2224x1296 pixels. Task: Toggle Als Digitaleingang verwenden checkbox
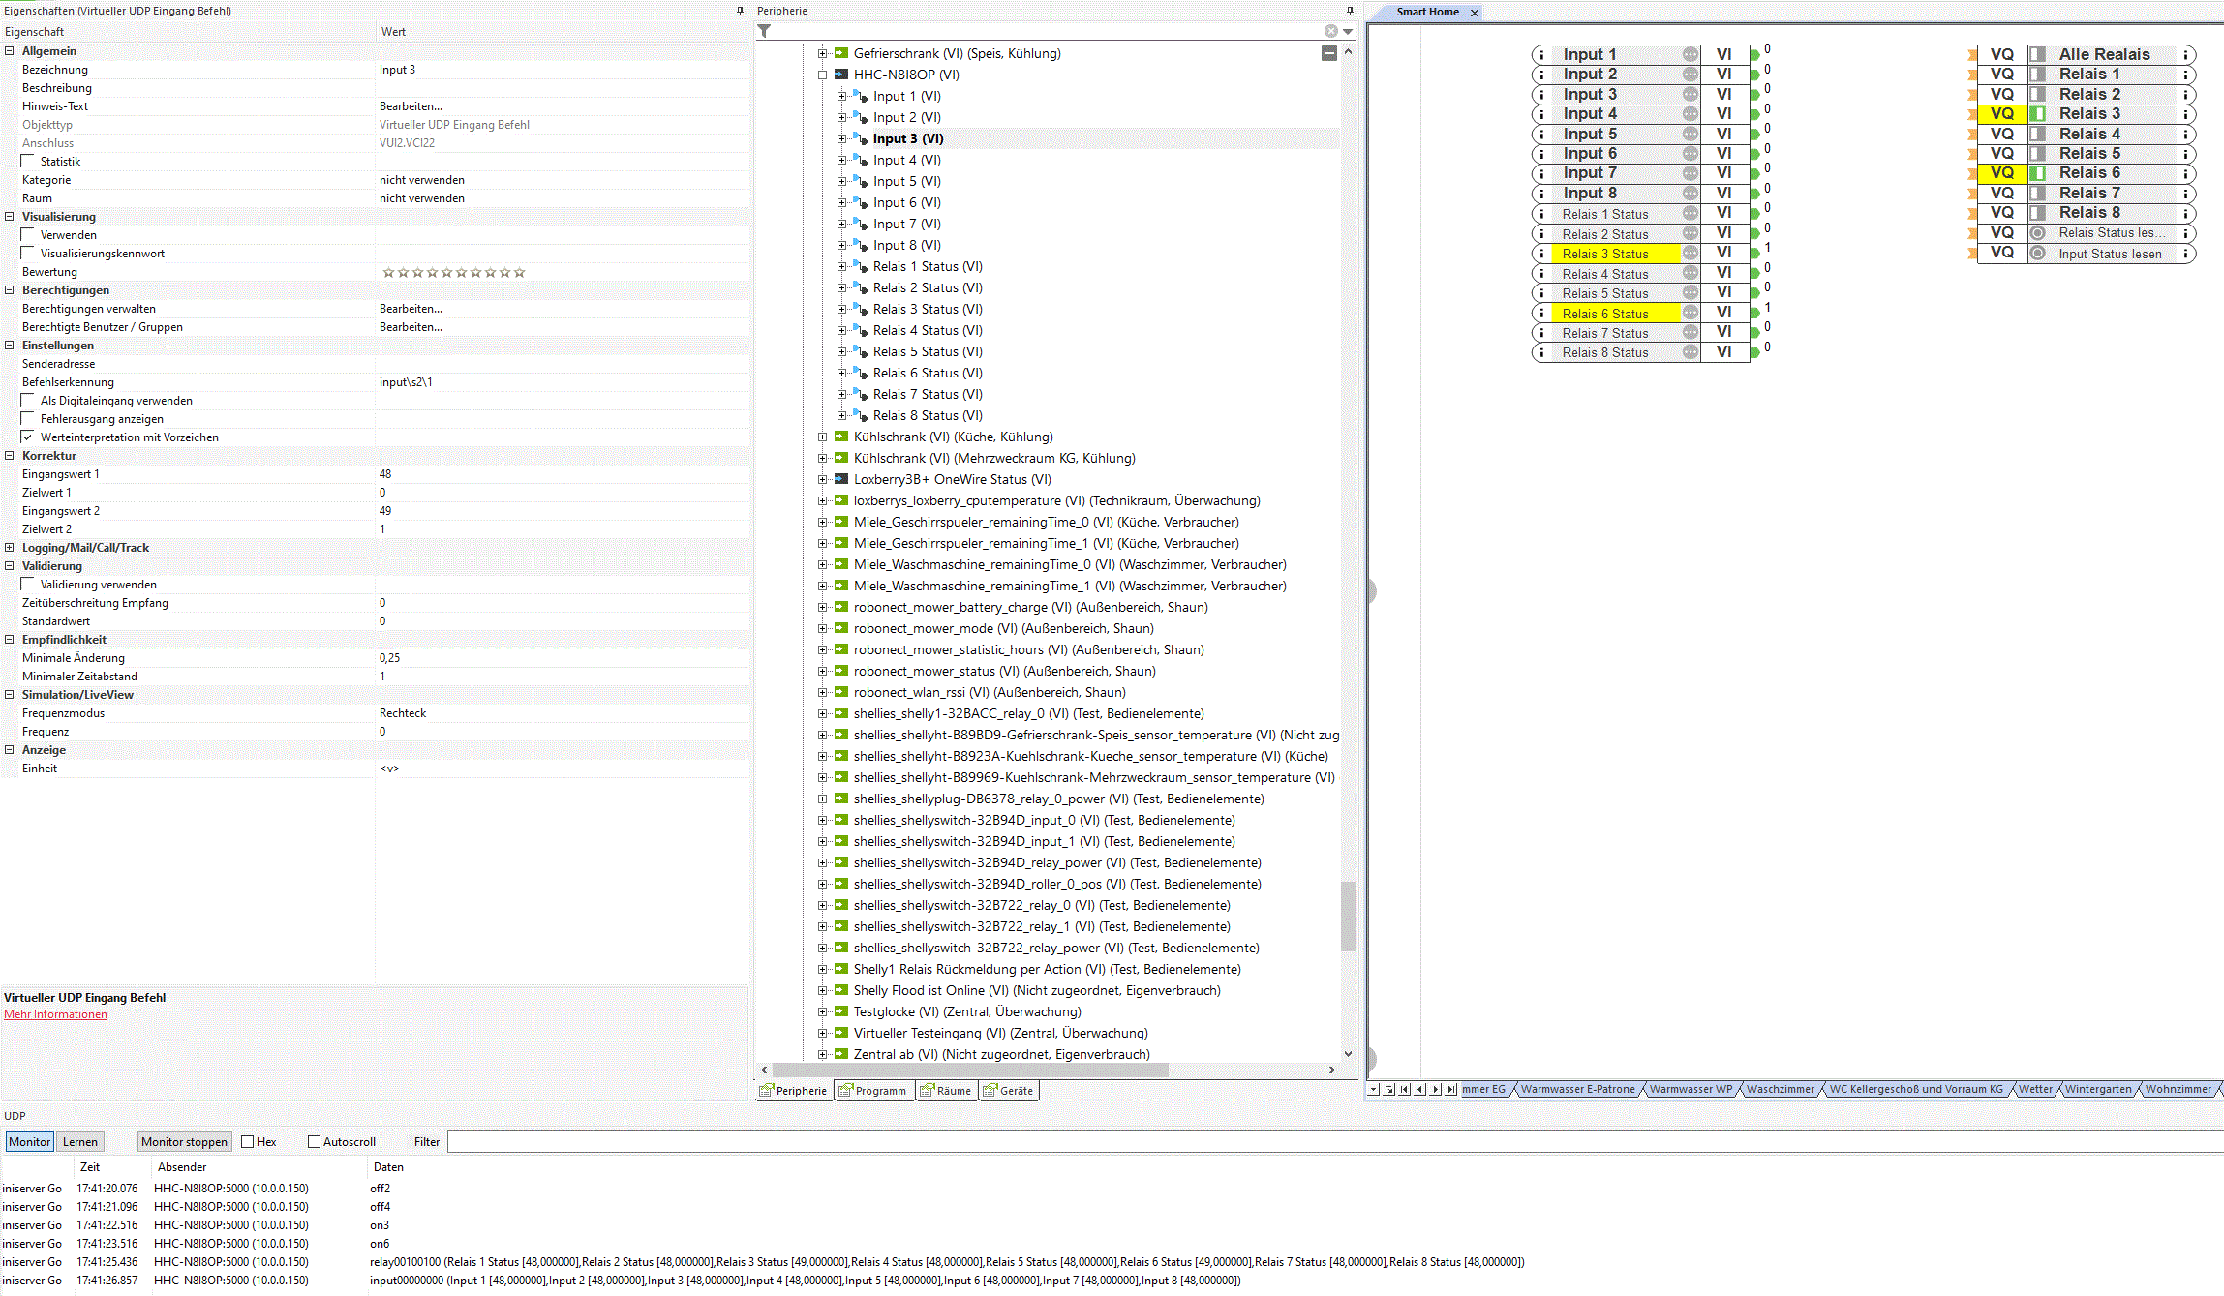(28, 400)
